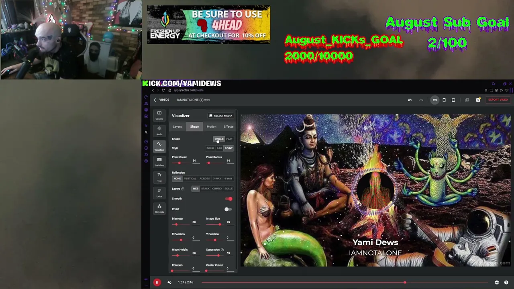The height and width of the screenshot is (289, 514).
Task: Undo the last change
Action: [410, 100]
